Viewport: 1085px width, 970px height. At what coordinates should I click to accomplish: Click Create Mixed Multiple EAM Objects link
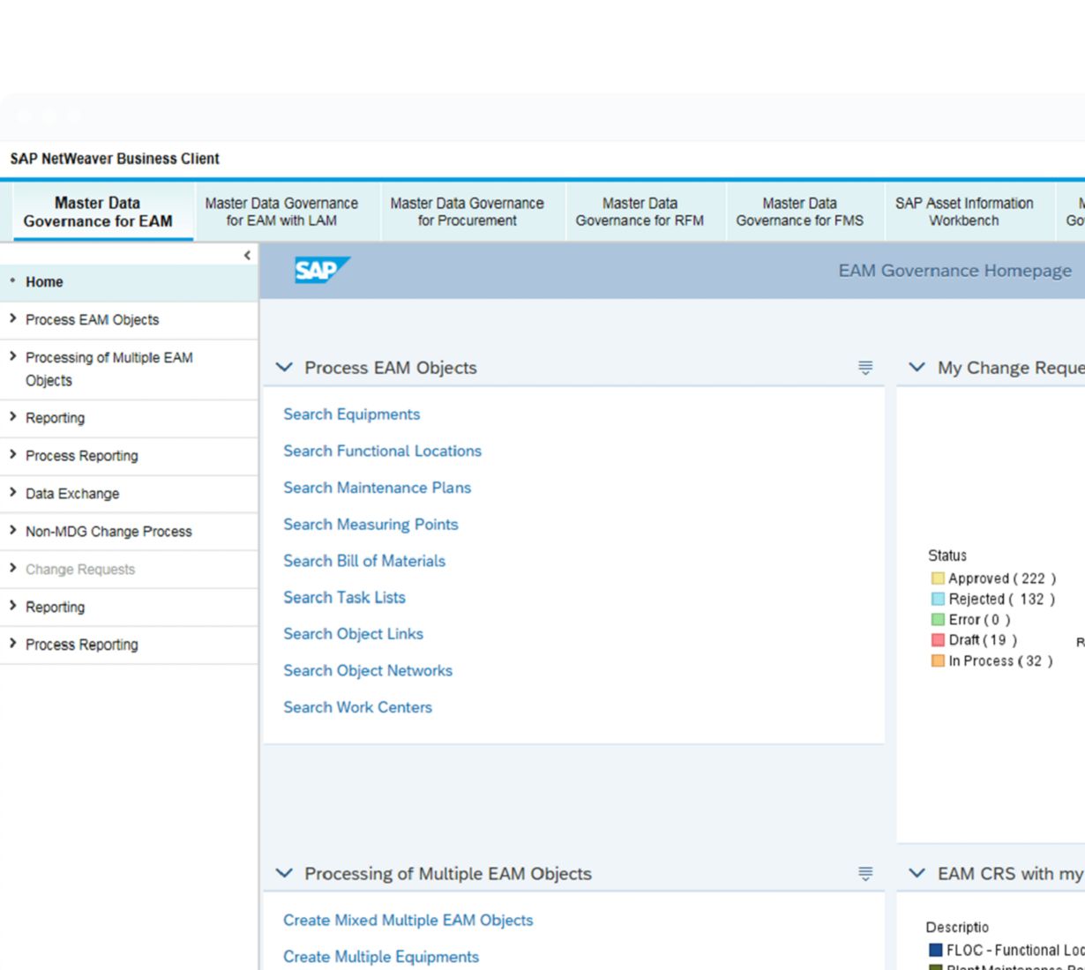pyautogui.click(x=408, y=920)
